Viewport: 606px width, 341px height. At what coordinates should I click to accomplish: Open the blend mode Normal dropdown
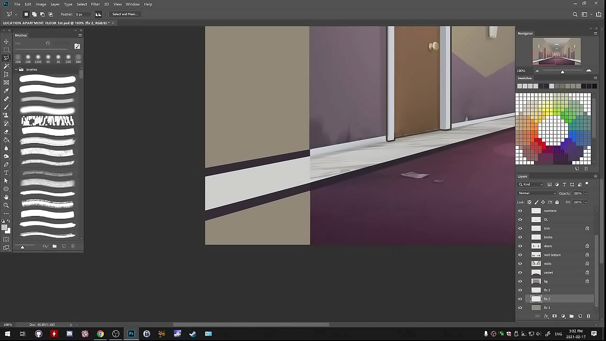pos(537,193)
